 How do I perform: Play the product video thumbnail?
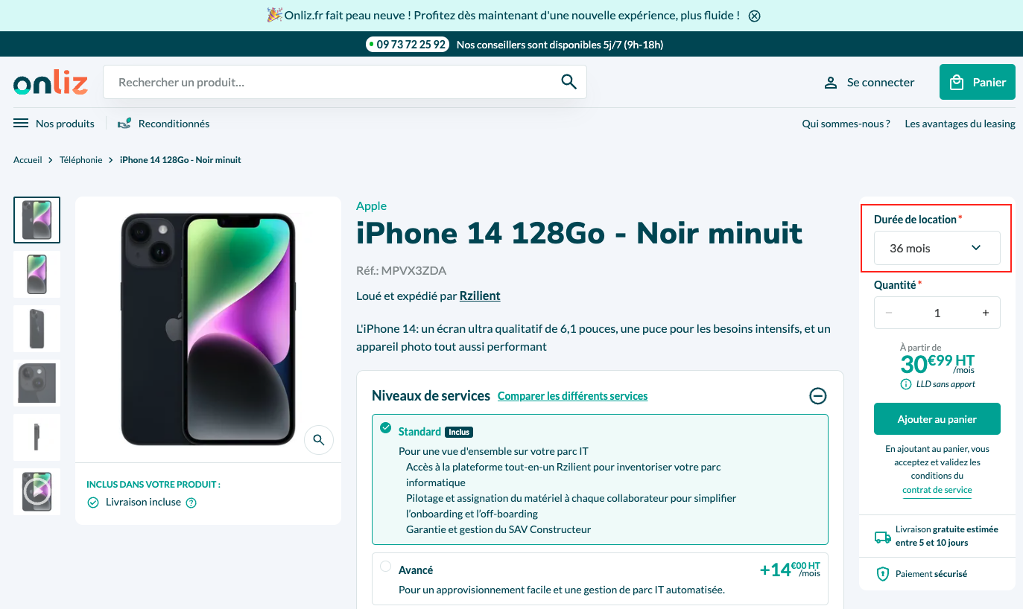[37, 491]
